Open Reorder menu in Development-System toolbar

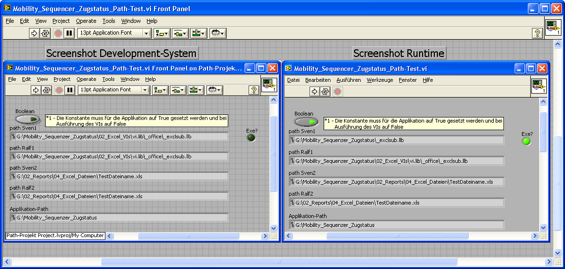tap(215, 90)
